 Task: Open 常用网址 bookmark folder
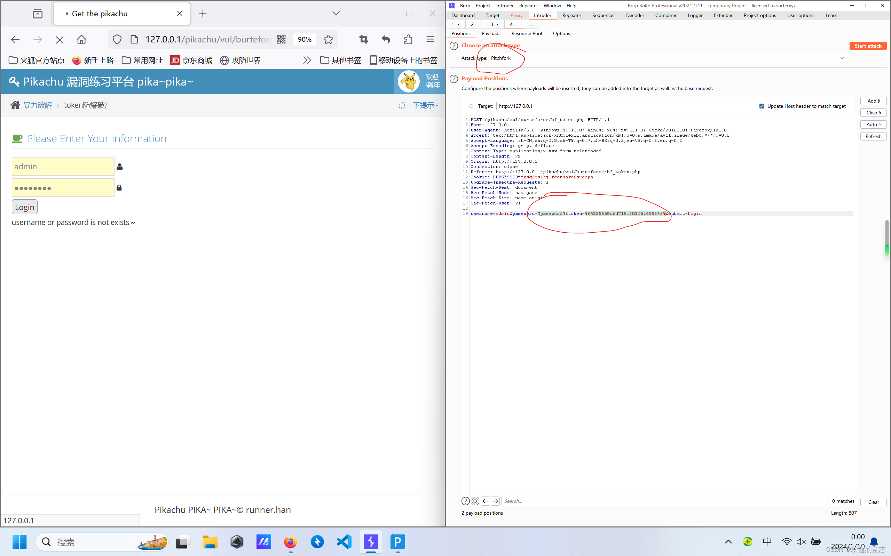[x=142, y=60]
